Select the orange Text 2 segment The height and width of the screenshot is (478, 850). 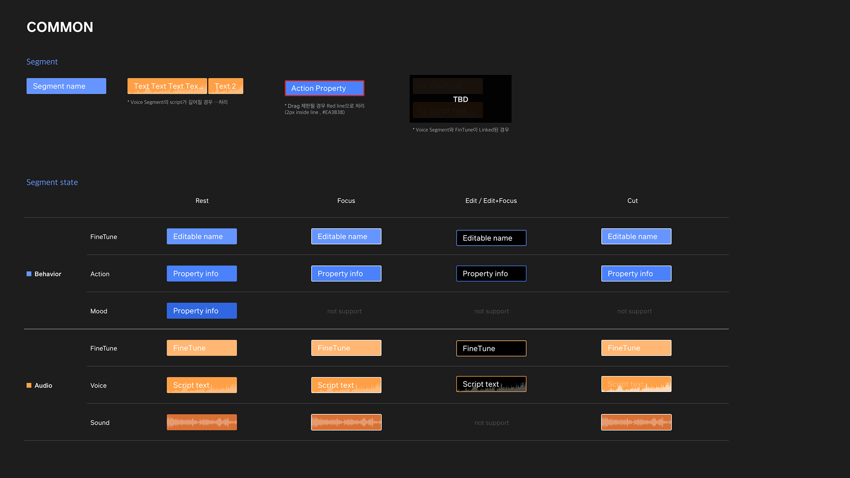225,86
